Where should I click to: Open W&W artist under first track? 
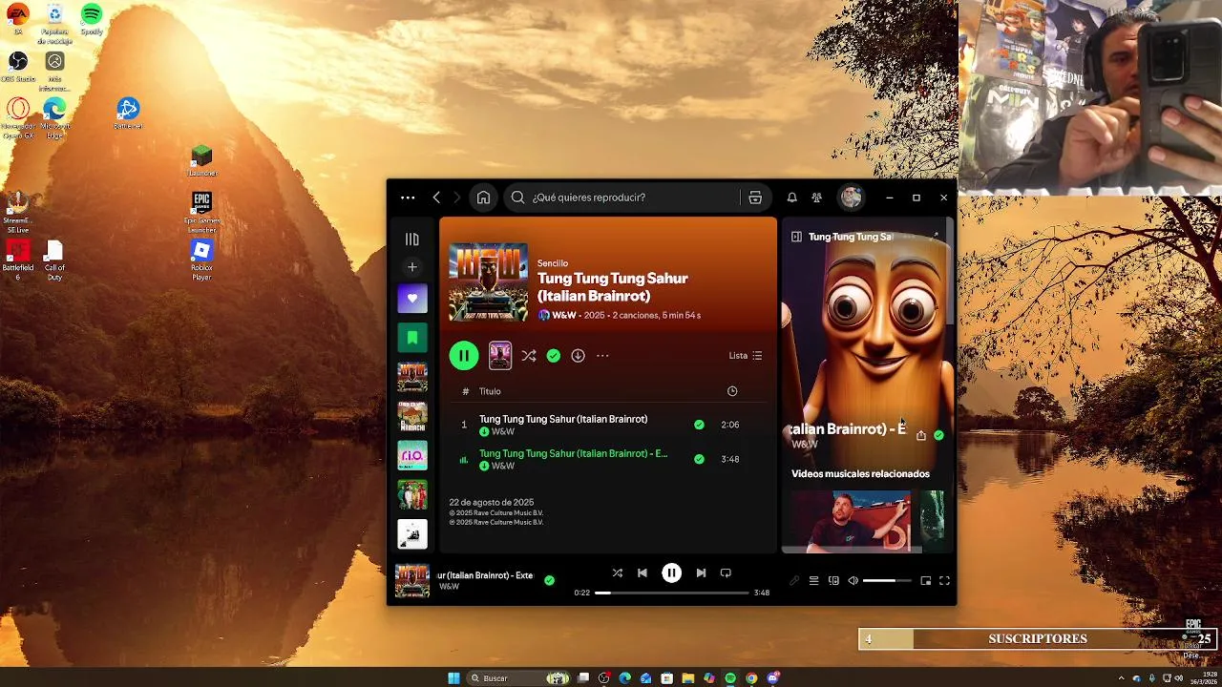503,432
